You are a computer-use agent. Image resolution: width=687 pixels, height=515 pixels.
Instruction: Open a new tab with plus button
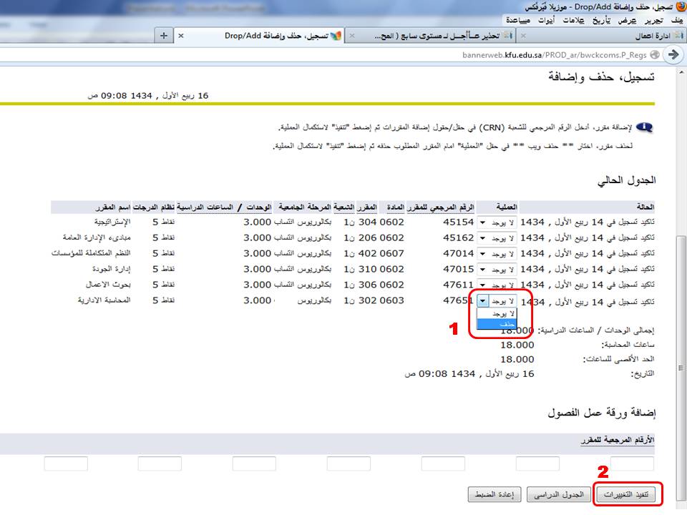(x=164, y=35)
